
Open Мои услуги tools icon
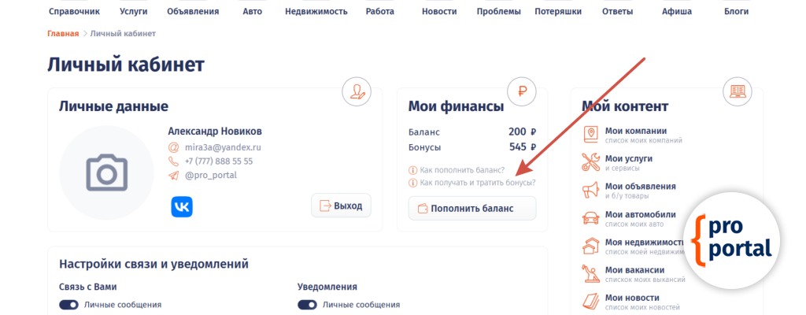tap(590, 163)
